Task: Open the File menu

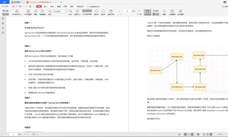Action: click(6, 6)
